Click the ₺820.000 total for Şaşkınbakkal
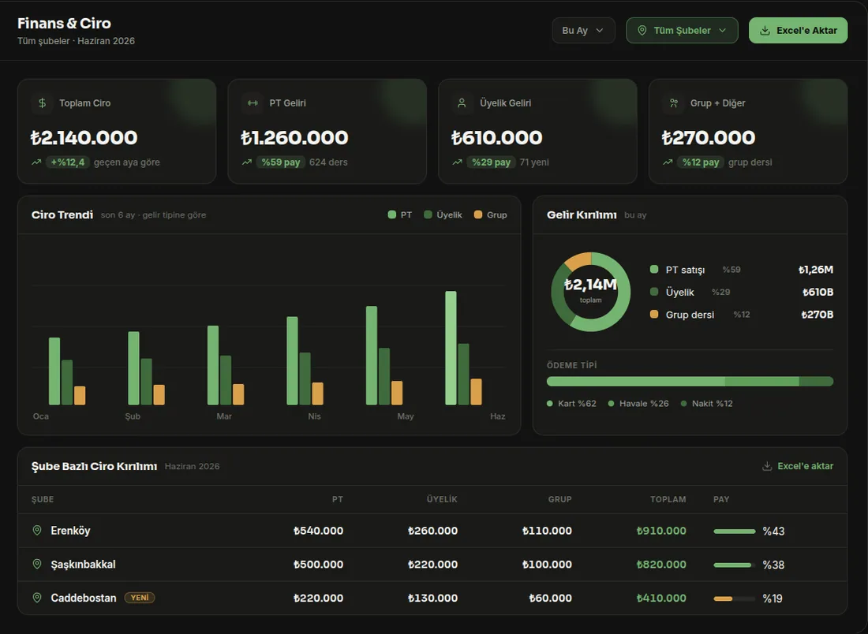Image resolution: width=868 pixels, height=634 pixels. tap(661, 565)
